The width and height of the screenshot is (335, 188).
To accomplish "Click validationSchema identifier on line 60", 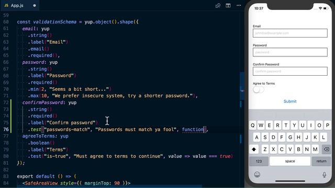I will click(54, 22).
